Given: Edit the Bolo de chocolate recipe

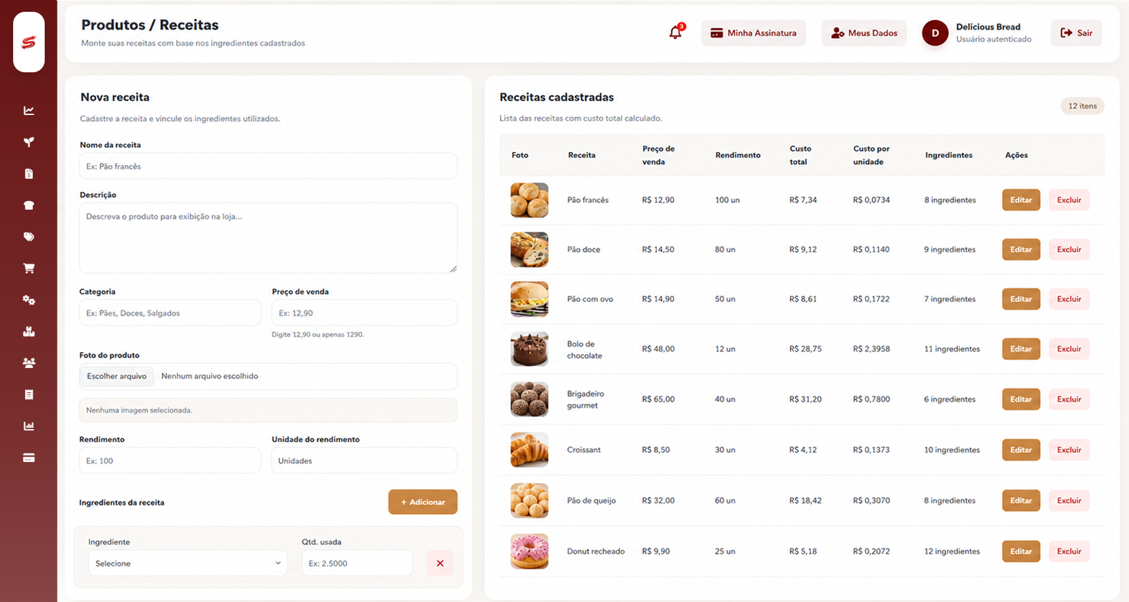Looking at the screenshot, I should pos(1021,349).
